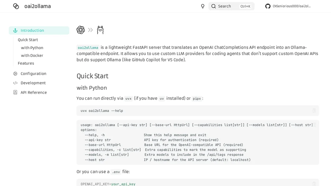Image resolution: width=331 pixels, height=186 pixels.
Task: Click the magnifier search icon
Action: coord(214,6)
